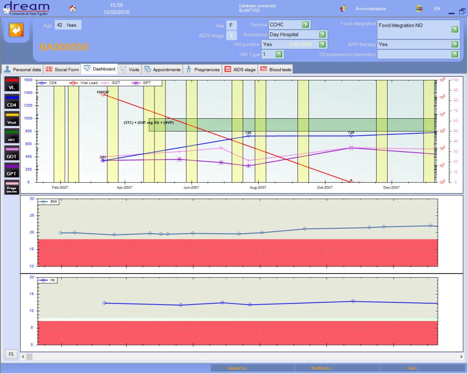This screenshot has width=468, height=374.
Task: Open the Visits tab
Action: coord(130,69)
